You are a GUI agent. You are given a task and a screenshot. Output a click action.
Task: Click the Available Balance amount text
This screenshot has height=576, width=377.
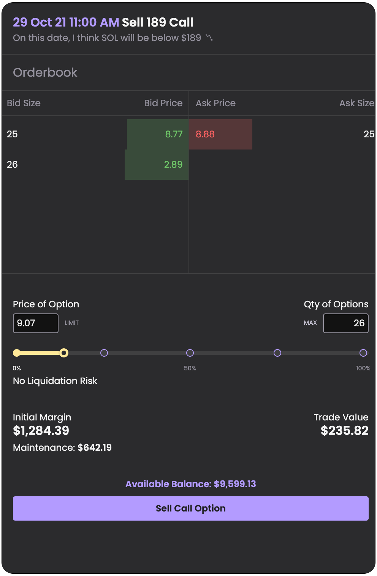[190, 484]
